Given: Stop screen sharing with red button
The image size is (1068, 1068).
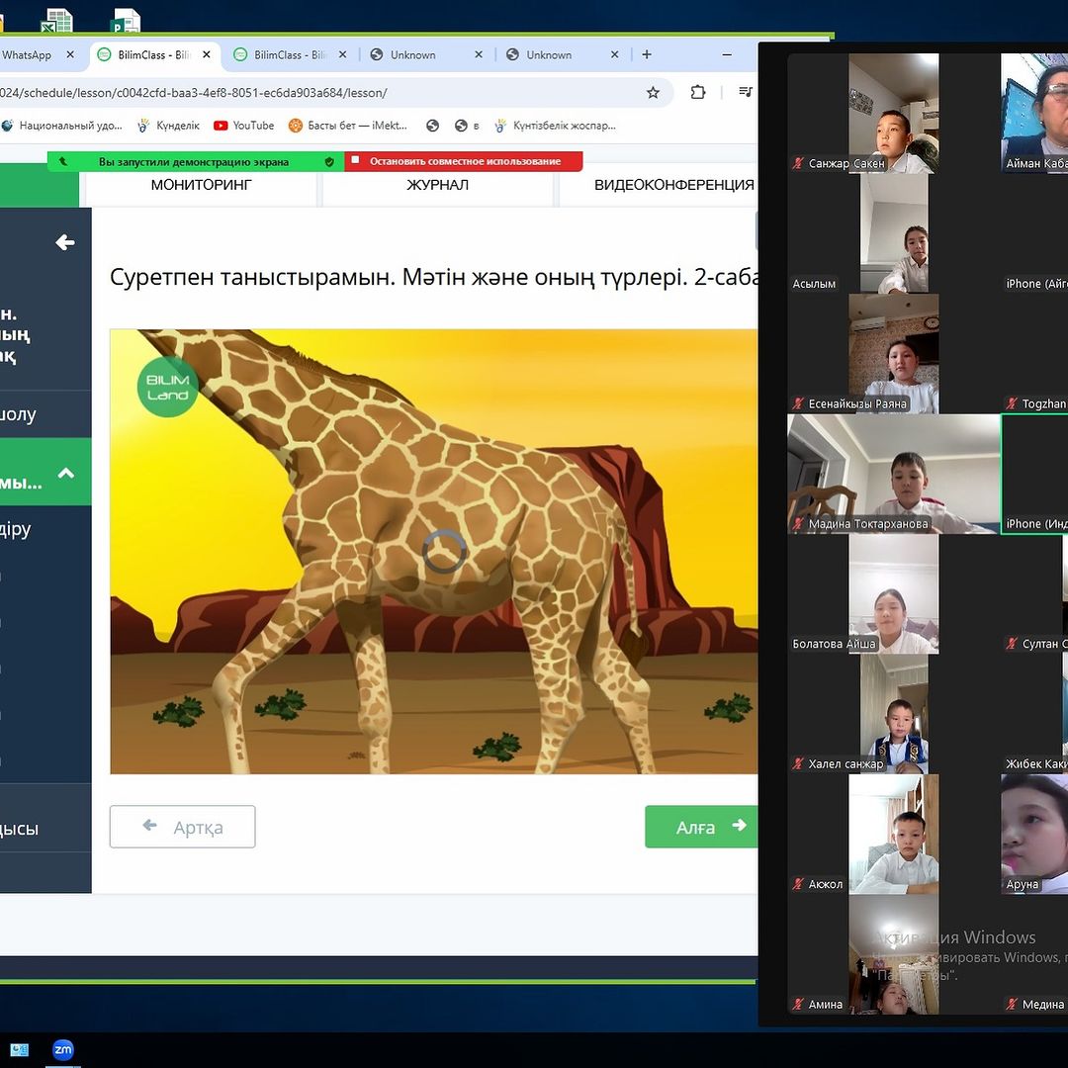Looking at the screenshot, I should click(464, 161).
